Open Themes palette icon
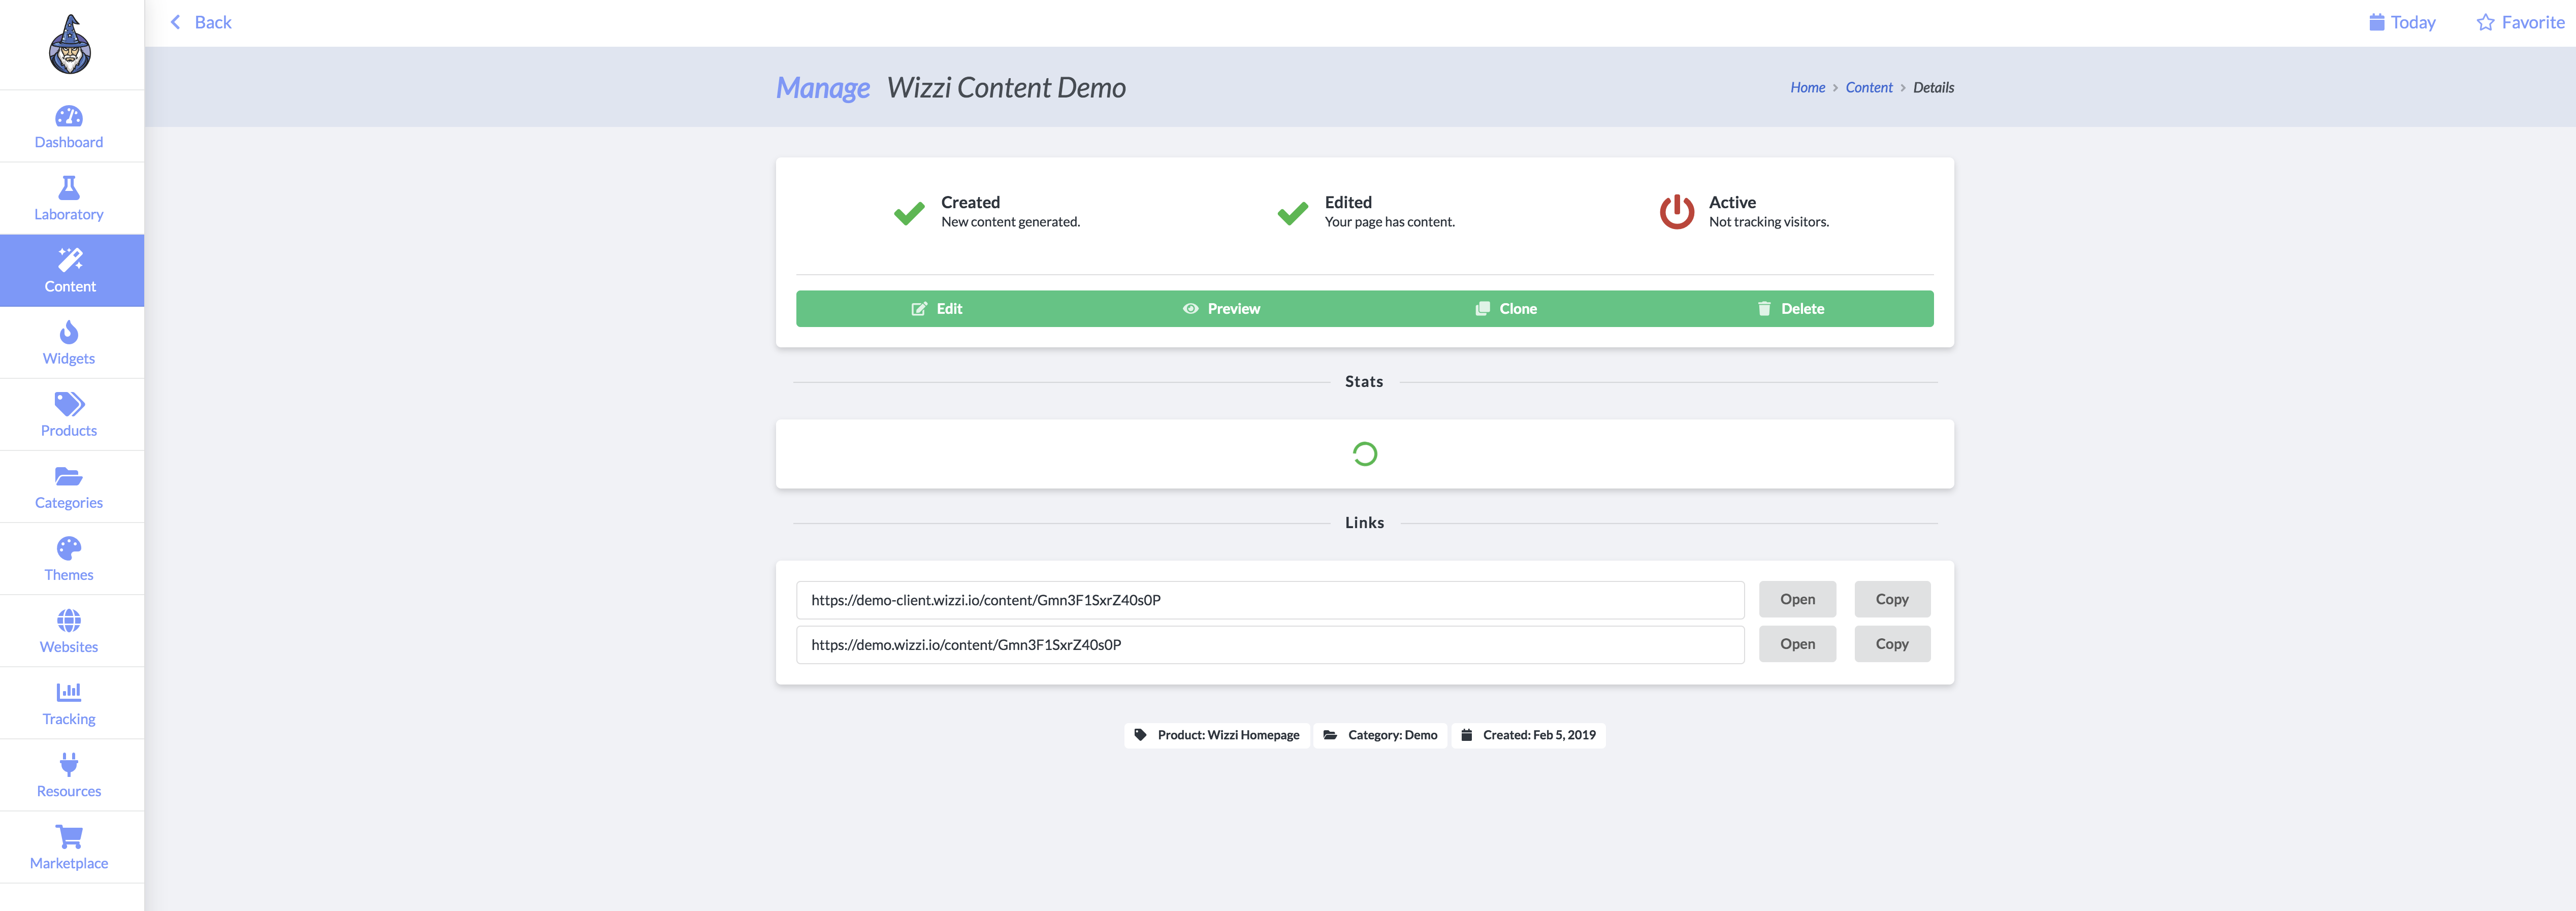 pos(69,548)
